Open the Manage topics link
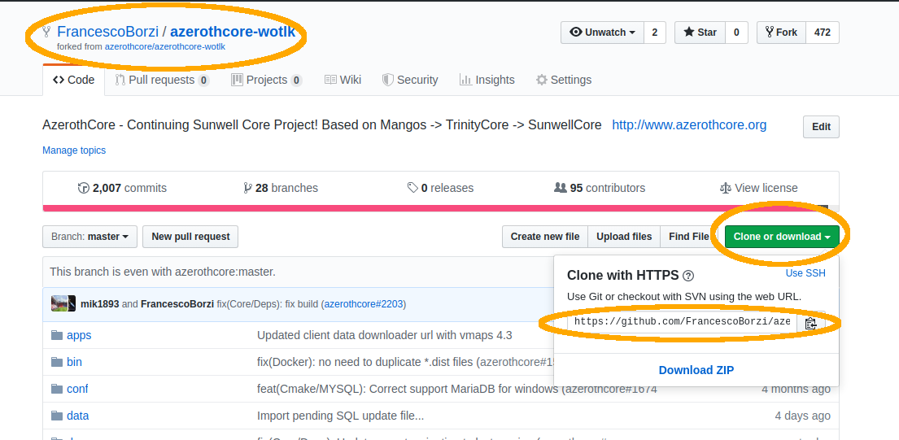Viewport: 899px width, 440px height. pyautogui.click(x=74, y=150)
